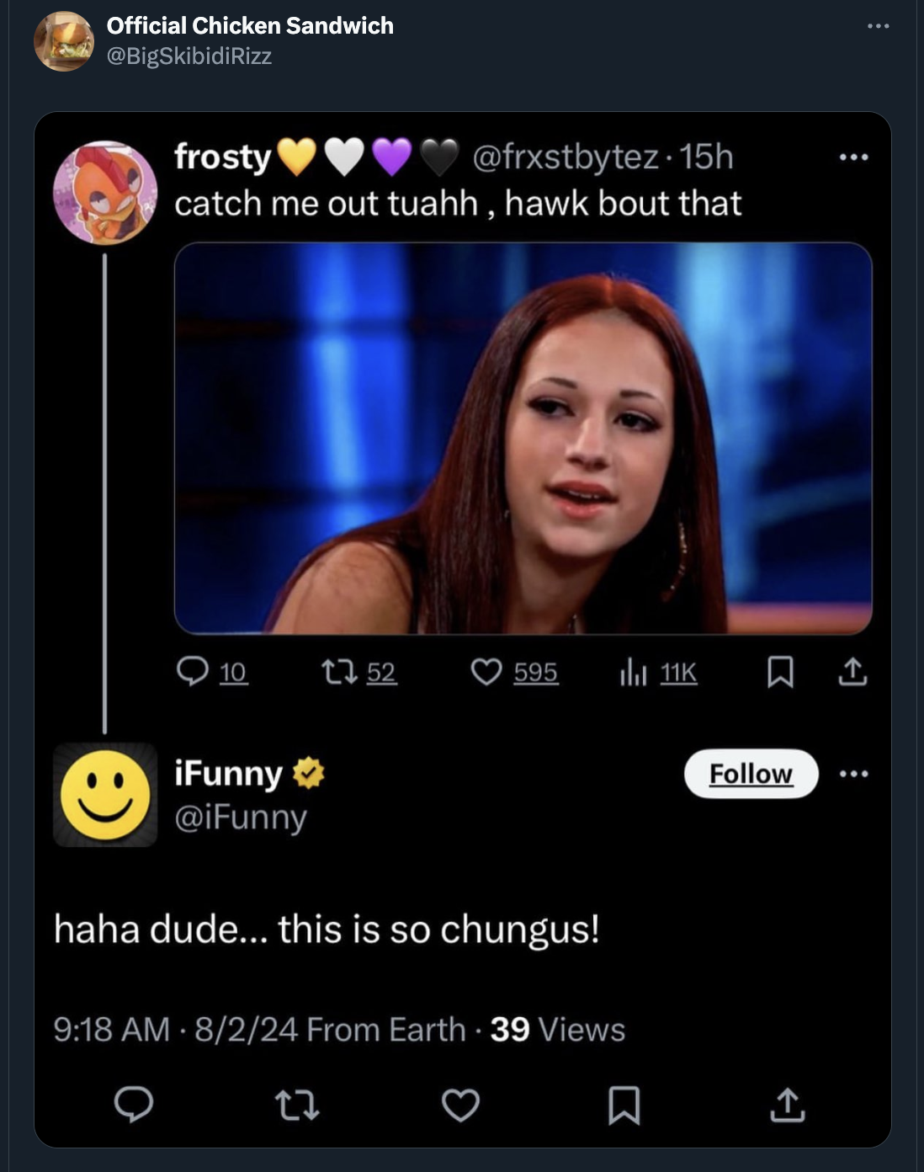Bookmark the iFunny tweet
This screenshot has height=1172, width=924.
[x=624, y=1105]
